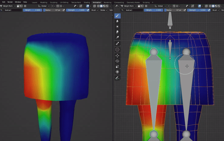
Task: Open object visibility menu in left viewport
Action: coord(76,6)
